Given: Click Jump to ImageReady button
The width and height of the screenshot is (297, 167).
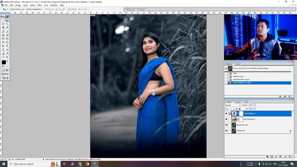Looking at the screenshot, I should 5,78.
